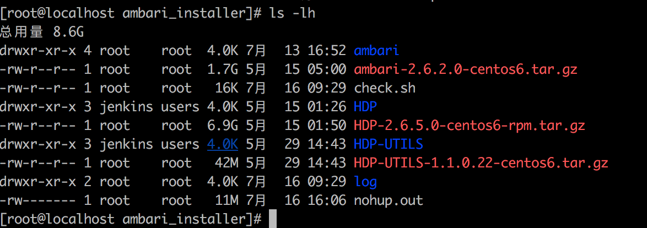Select the check.sh file name
The image size is (647, 228).
pos(385,88)
